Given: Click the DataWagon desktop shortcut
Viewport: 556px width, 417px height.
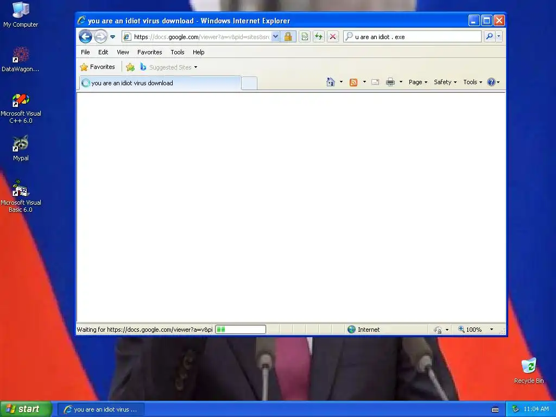Looking at the screenshot, I should 21,59.
